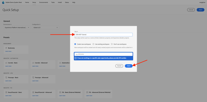Screen dimensions: 207x102
Task: Open the Status menu
Action: coord(67,2)
